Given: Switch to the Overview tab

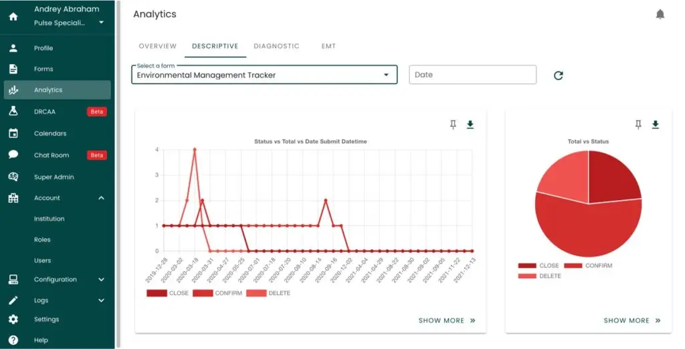Looking at the screenshot, I should tap(157, 47).
